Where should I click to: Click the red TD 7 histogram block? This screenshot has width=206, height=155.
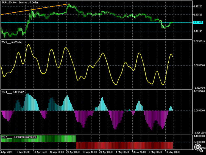click(x=124, y=146)
